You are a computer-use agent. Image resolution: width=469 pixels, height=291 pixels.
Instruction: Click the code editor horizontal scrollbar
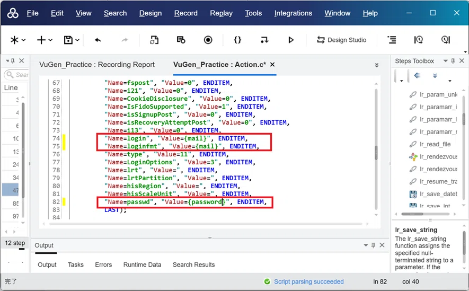[206, 224]
